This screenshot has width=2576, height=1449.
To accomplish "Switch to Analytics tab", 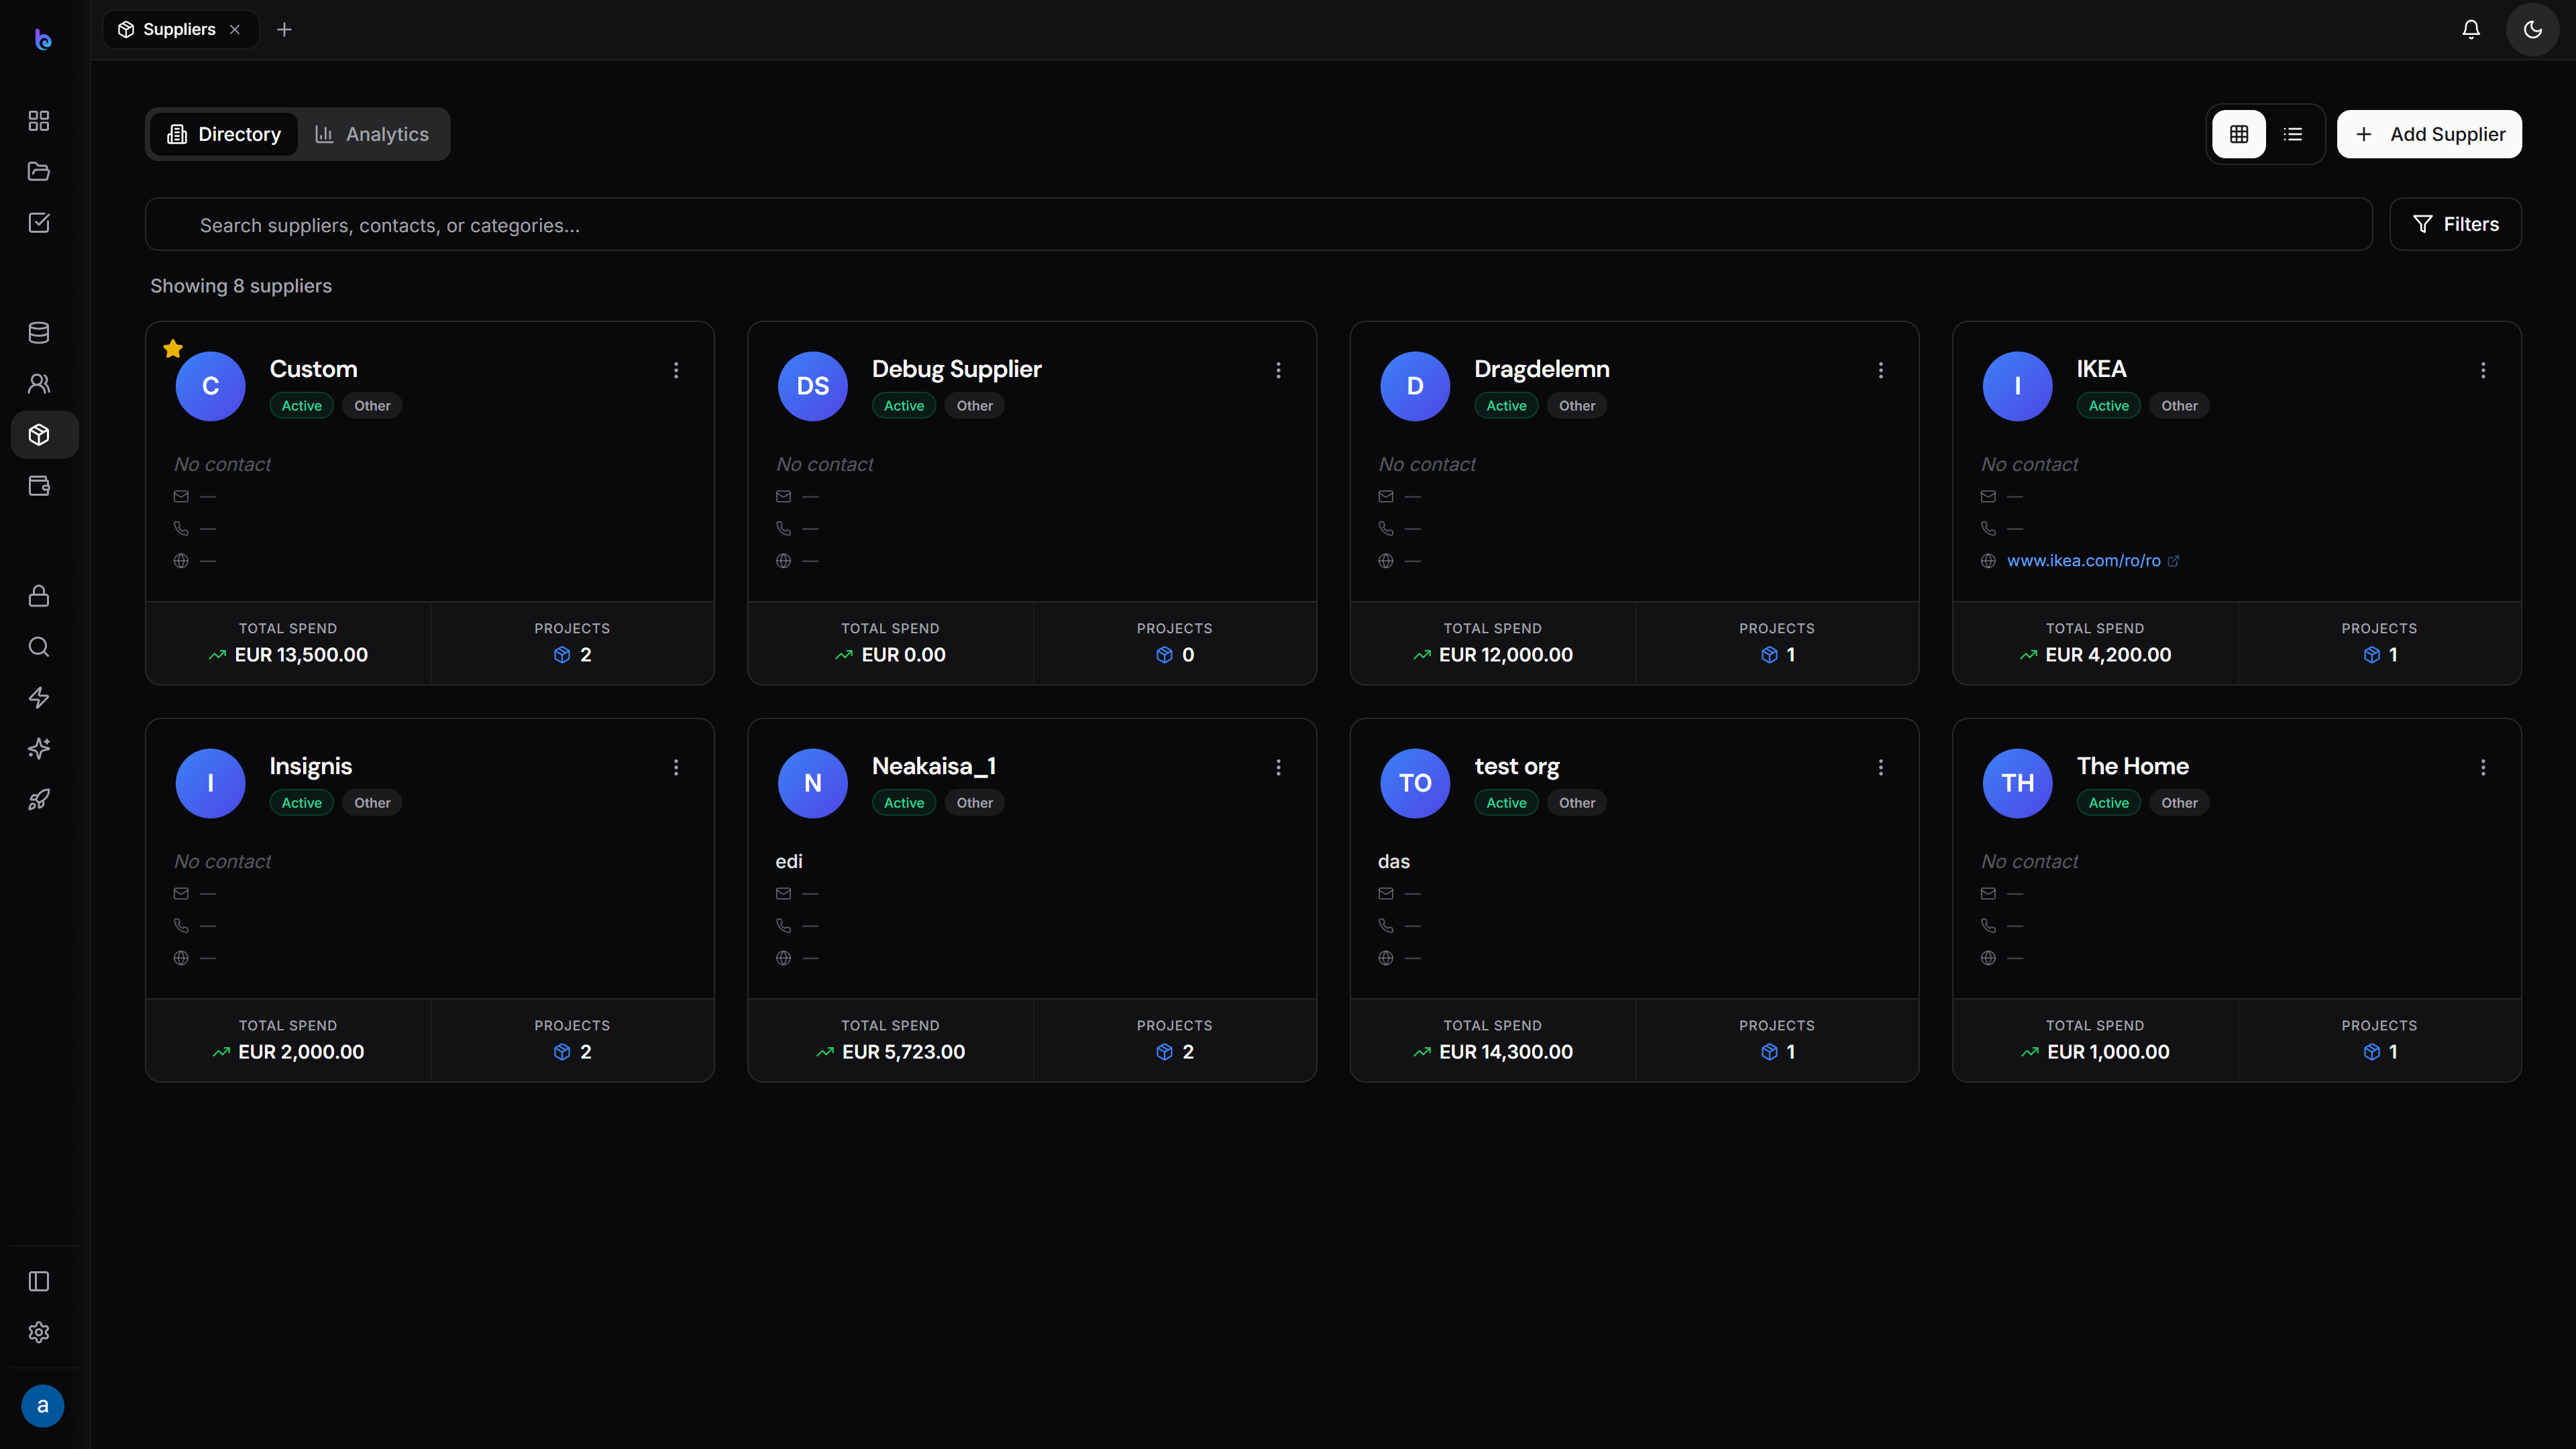I will coord(372,134).
